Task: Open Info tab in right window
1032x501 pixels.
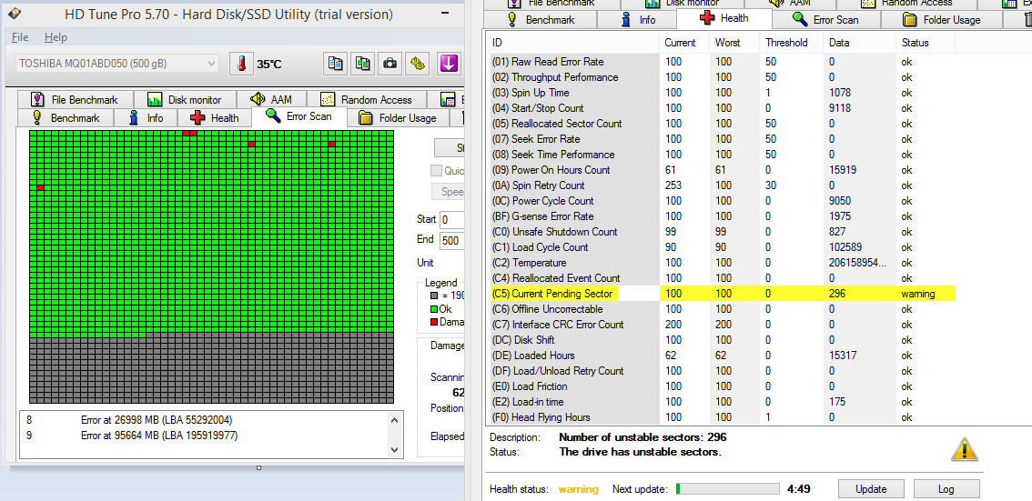Action: [x=639, y=20]
